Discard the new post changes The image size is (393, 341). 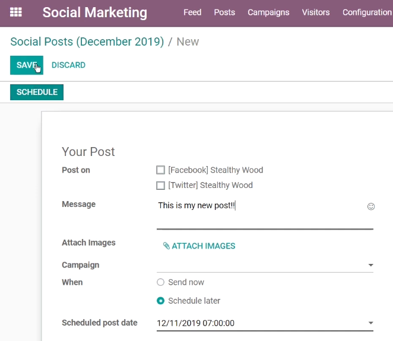68,65
